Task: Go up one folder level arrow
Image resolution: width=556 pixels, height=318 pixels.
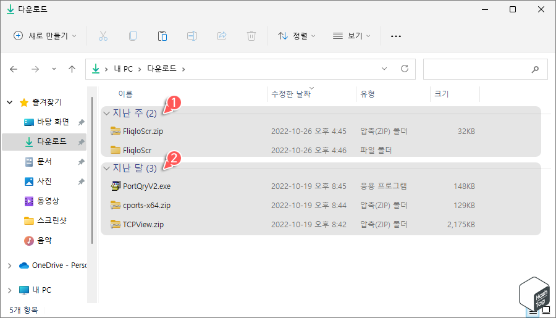Action: (x=72, y=69)
